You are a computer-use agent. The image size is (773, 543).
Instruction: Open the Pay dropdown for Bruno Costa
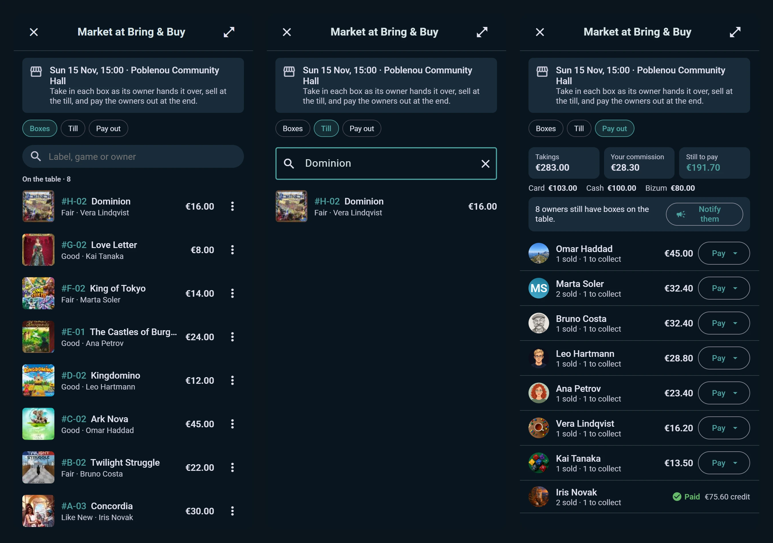[724, 323]
